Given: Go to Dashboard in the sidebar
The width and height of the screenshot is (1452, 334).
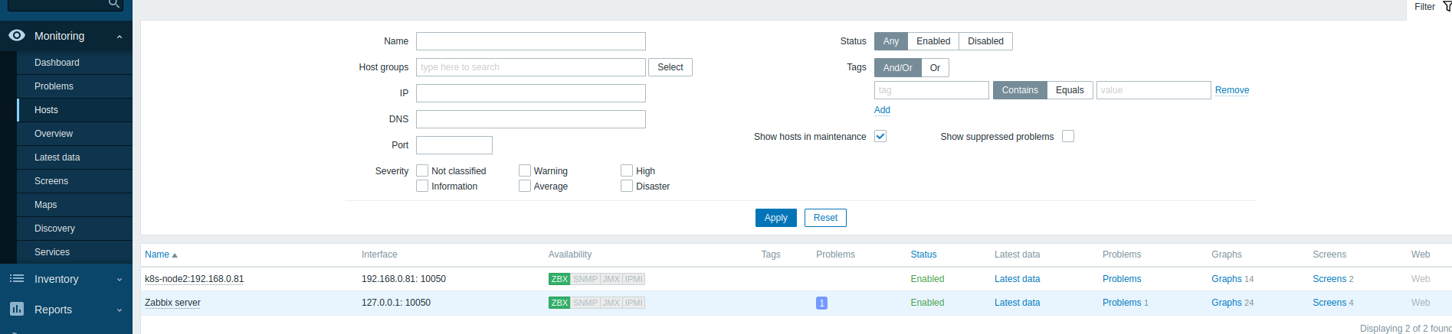Looking at the screenshot, I should point(57,63).
